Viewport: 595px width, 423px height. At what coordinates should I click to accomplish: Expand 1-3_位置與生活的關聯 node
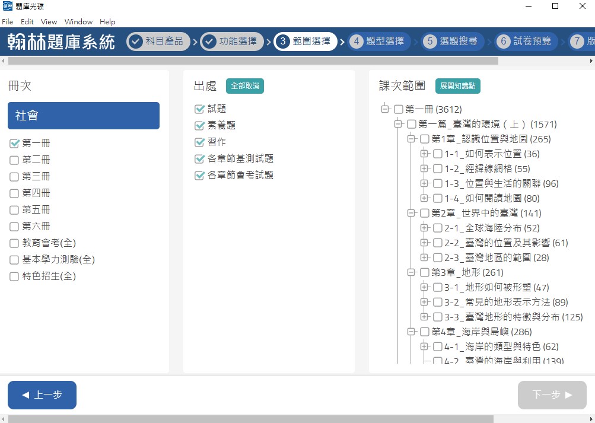pos(424,183)
